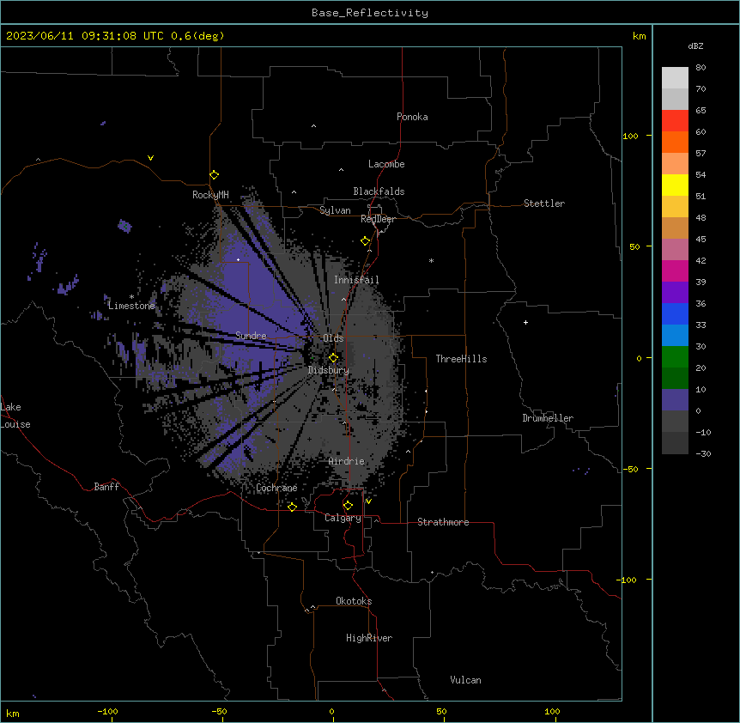Click the yellow diamond marker below RedDeer

[x=366, y=241]
